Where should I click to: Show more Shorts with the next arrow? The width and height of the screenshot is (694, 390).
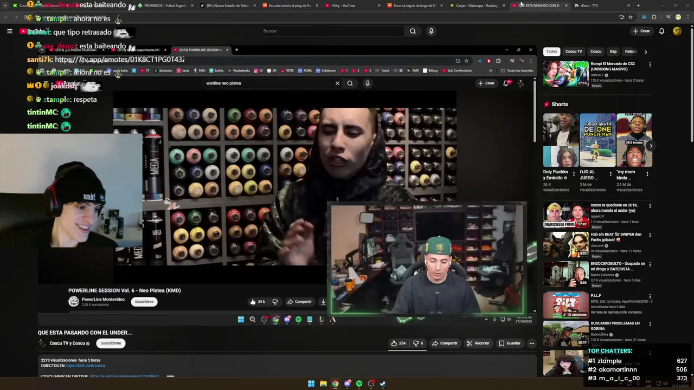coord(651,146)
